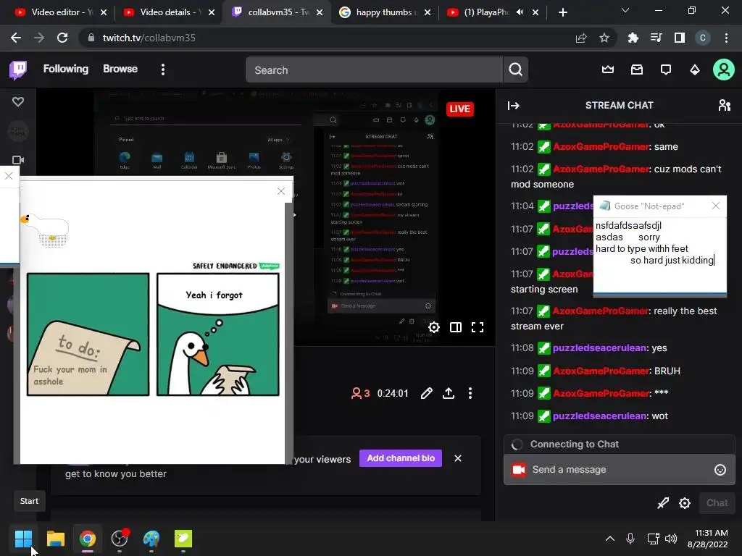Open the volume speaker tray icon
The height and width of the screenshot is (556, 742).
671,539
